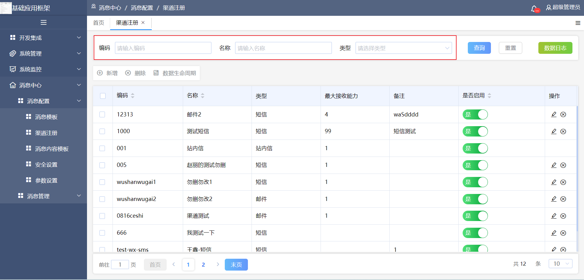Check the row 12313 checkbox
Viewport: 584px width, 280px height.
point(102,114)
